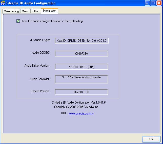Click the 3D Audio Engine value field
Viewport: 163px width, 144px height.
tap(82, 41)
